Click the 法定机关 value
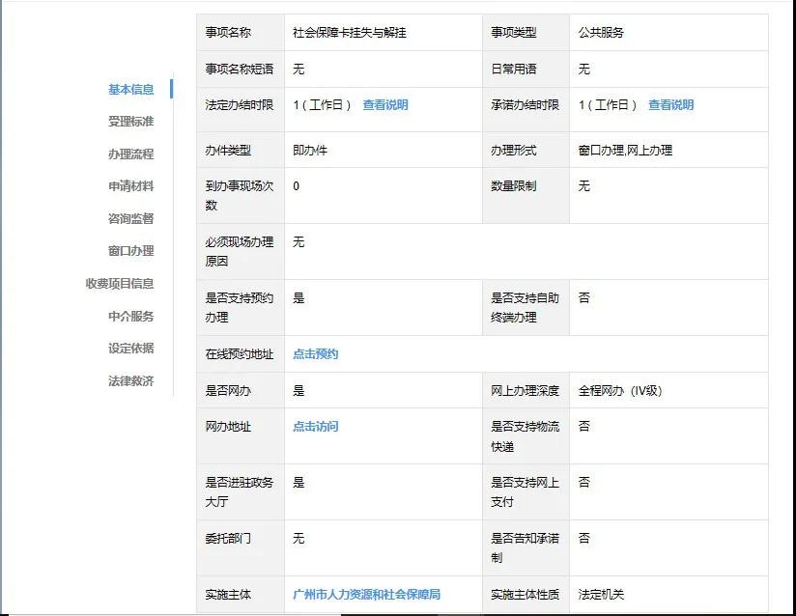 click(601, 594)
